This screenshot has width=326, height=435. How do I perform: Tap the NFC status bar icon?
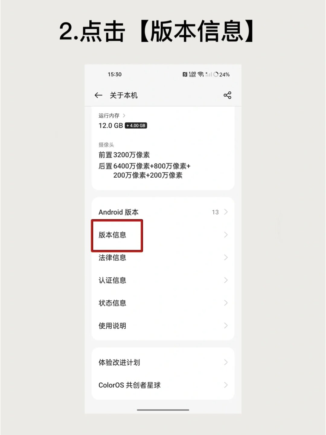pos(185,74)
